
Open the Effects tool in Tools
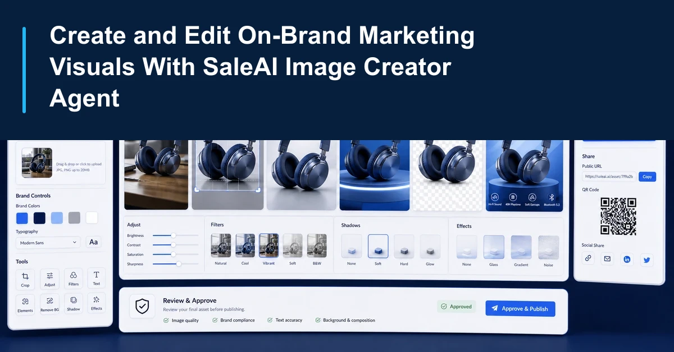pos(97,302)
